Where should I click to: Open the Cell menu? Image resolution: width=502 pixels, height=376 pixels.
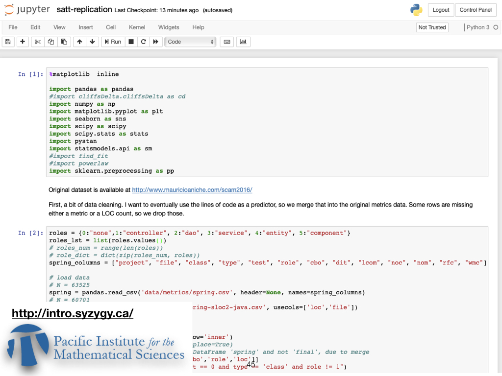click(x=111, y=27)
